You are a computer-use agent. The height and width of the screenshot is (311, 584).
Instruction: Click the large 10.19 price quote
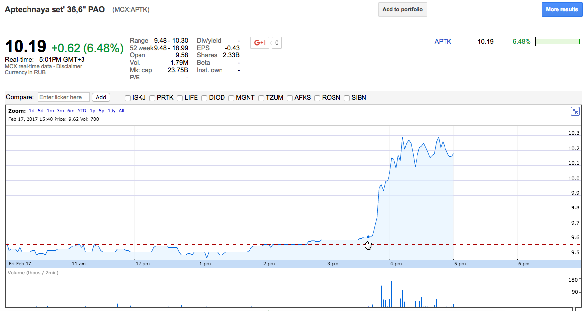click(x=26, y=47)
